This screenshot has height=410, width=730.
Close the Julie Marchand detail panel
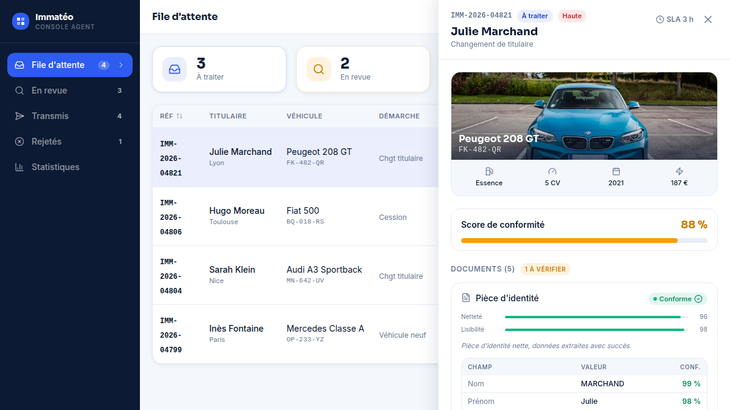(x=708, y=19)
